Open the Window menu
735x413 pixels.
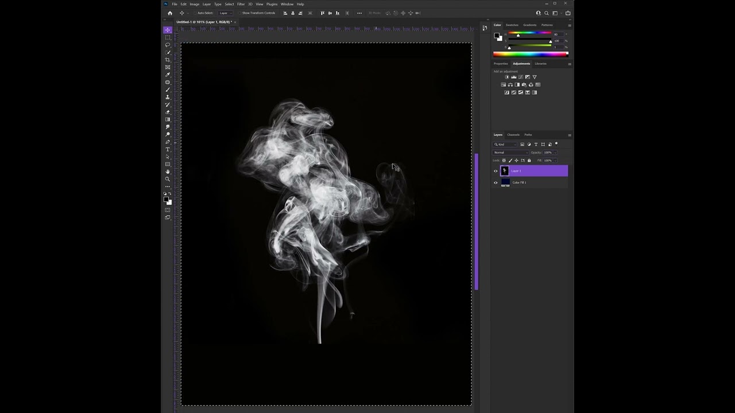pyautogui.click(x=287, y=4)
